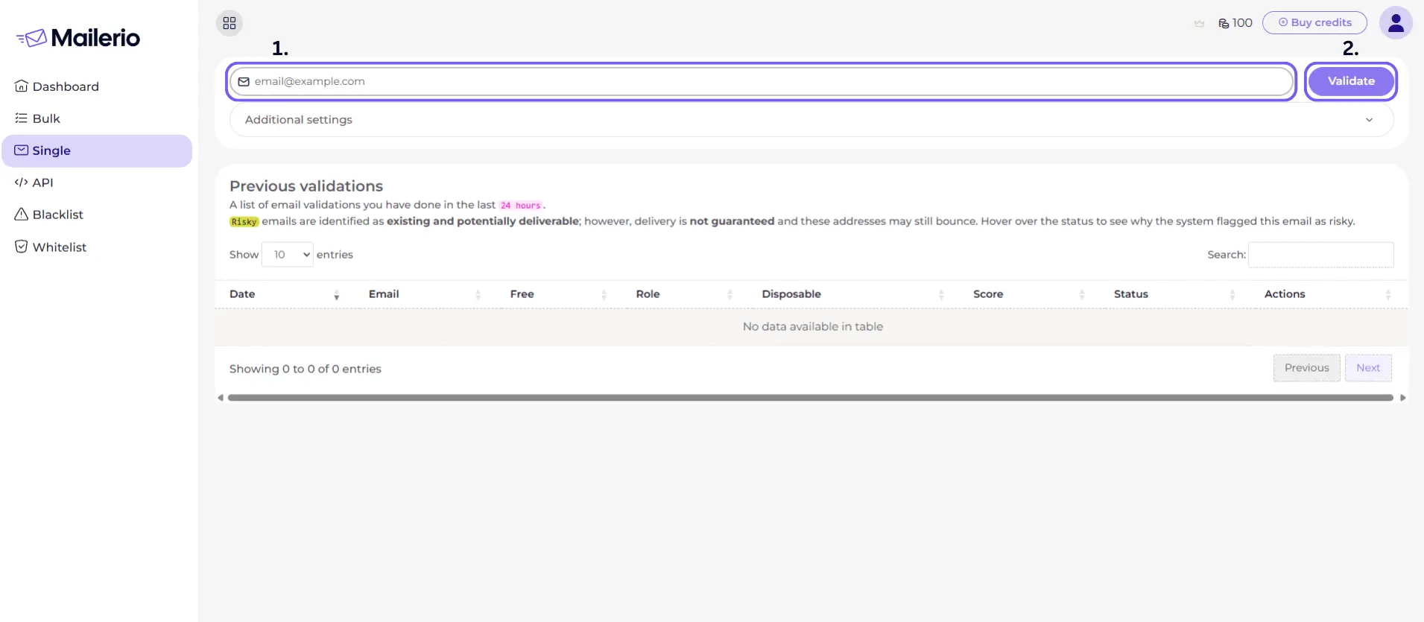Sort table by Free column

pyautogui.click(x=558, y=294)
